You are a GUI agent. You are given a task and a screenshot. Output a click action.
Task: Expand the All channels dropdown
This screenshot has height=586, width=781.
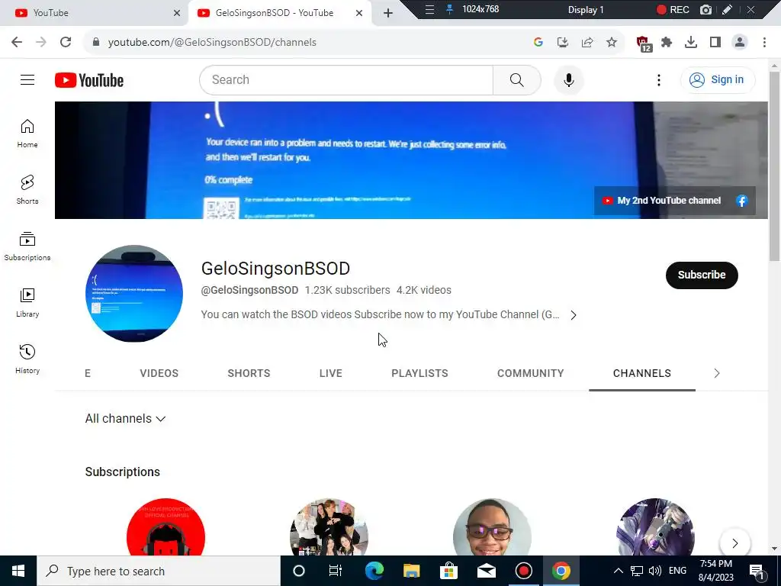click(125, 419)
